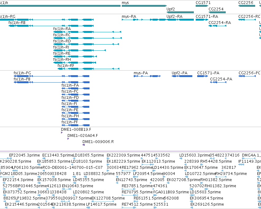Select the EN10643.5prime EST label
Screen dimensions: 261x209
(x=78, y=186)
